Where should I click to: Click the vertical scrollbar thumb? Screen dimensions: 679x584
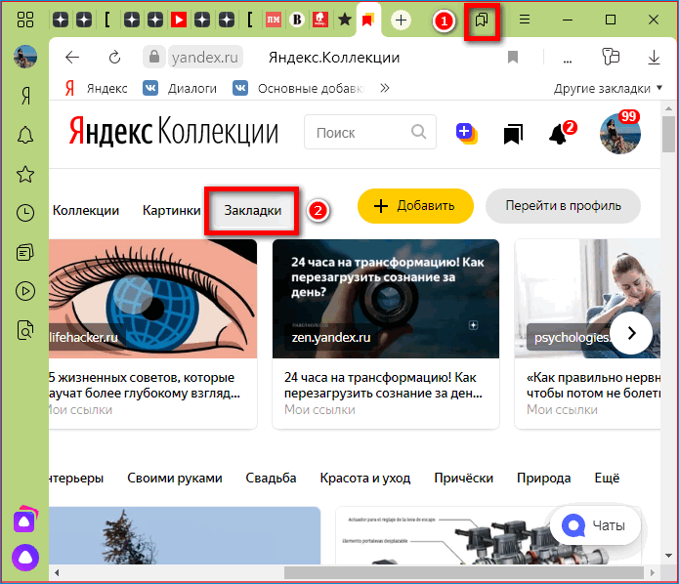point(668,134)
